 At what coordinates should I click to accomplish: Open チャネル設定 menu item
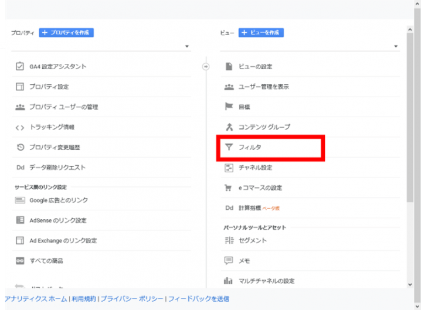point(255,168)
